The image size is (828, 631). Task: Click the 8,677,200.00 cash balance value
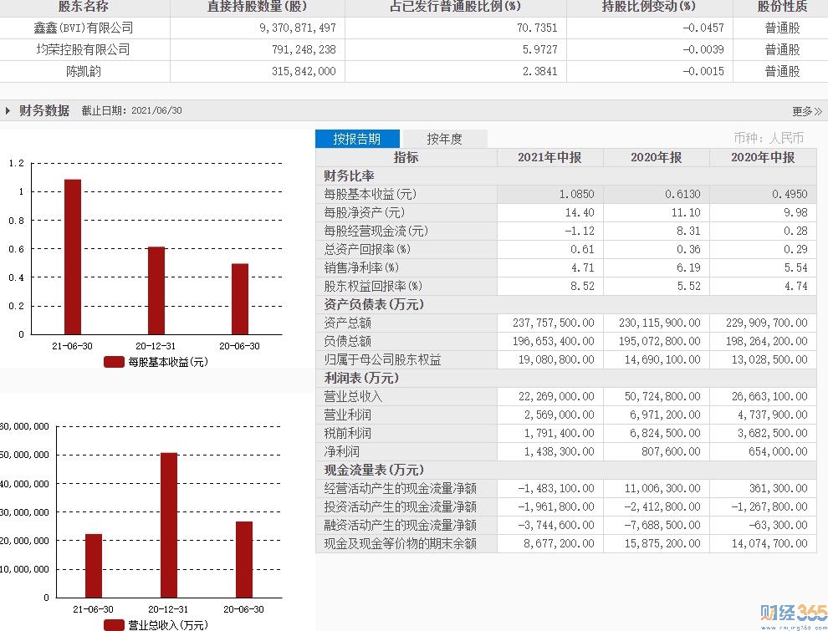pos(560,543)
